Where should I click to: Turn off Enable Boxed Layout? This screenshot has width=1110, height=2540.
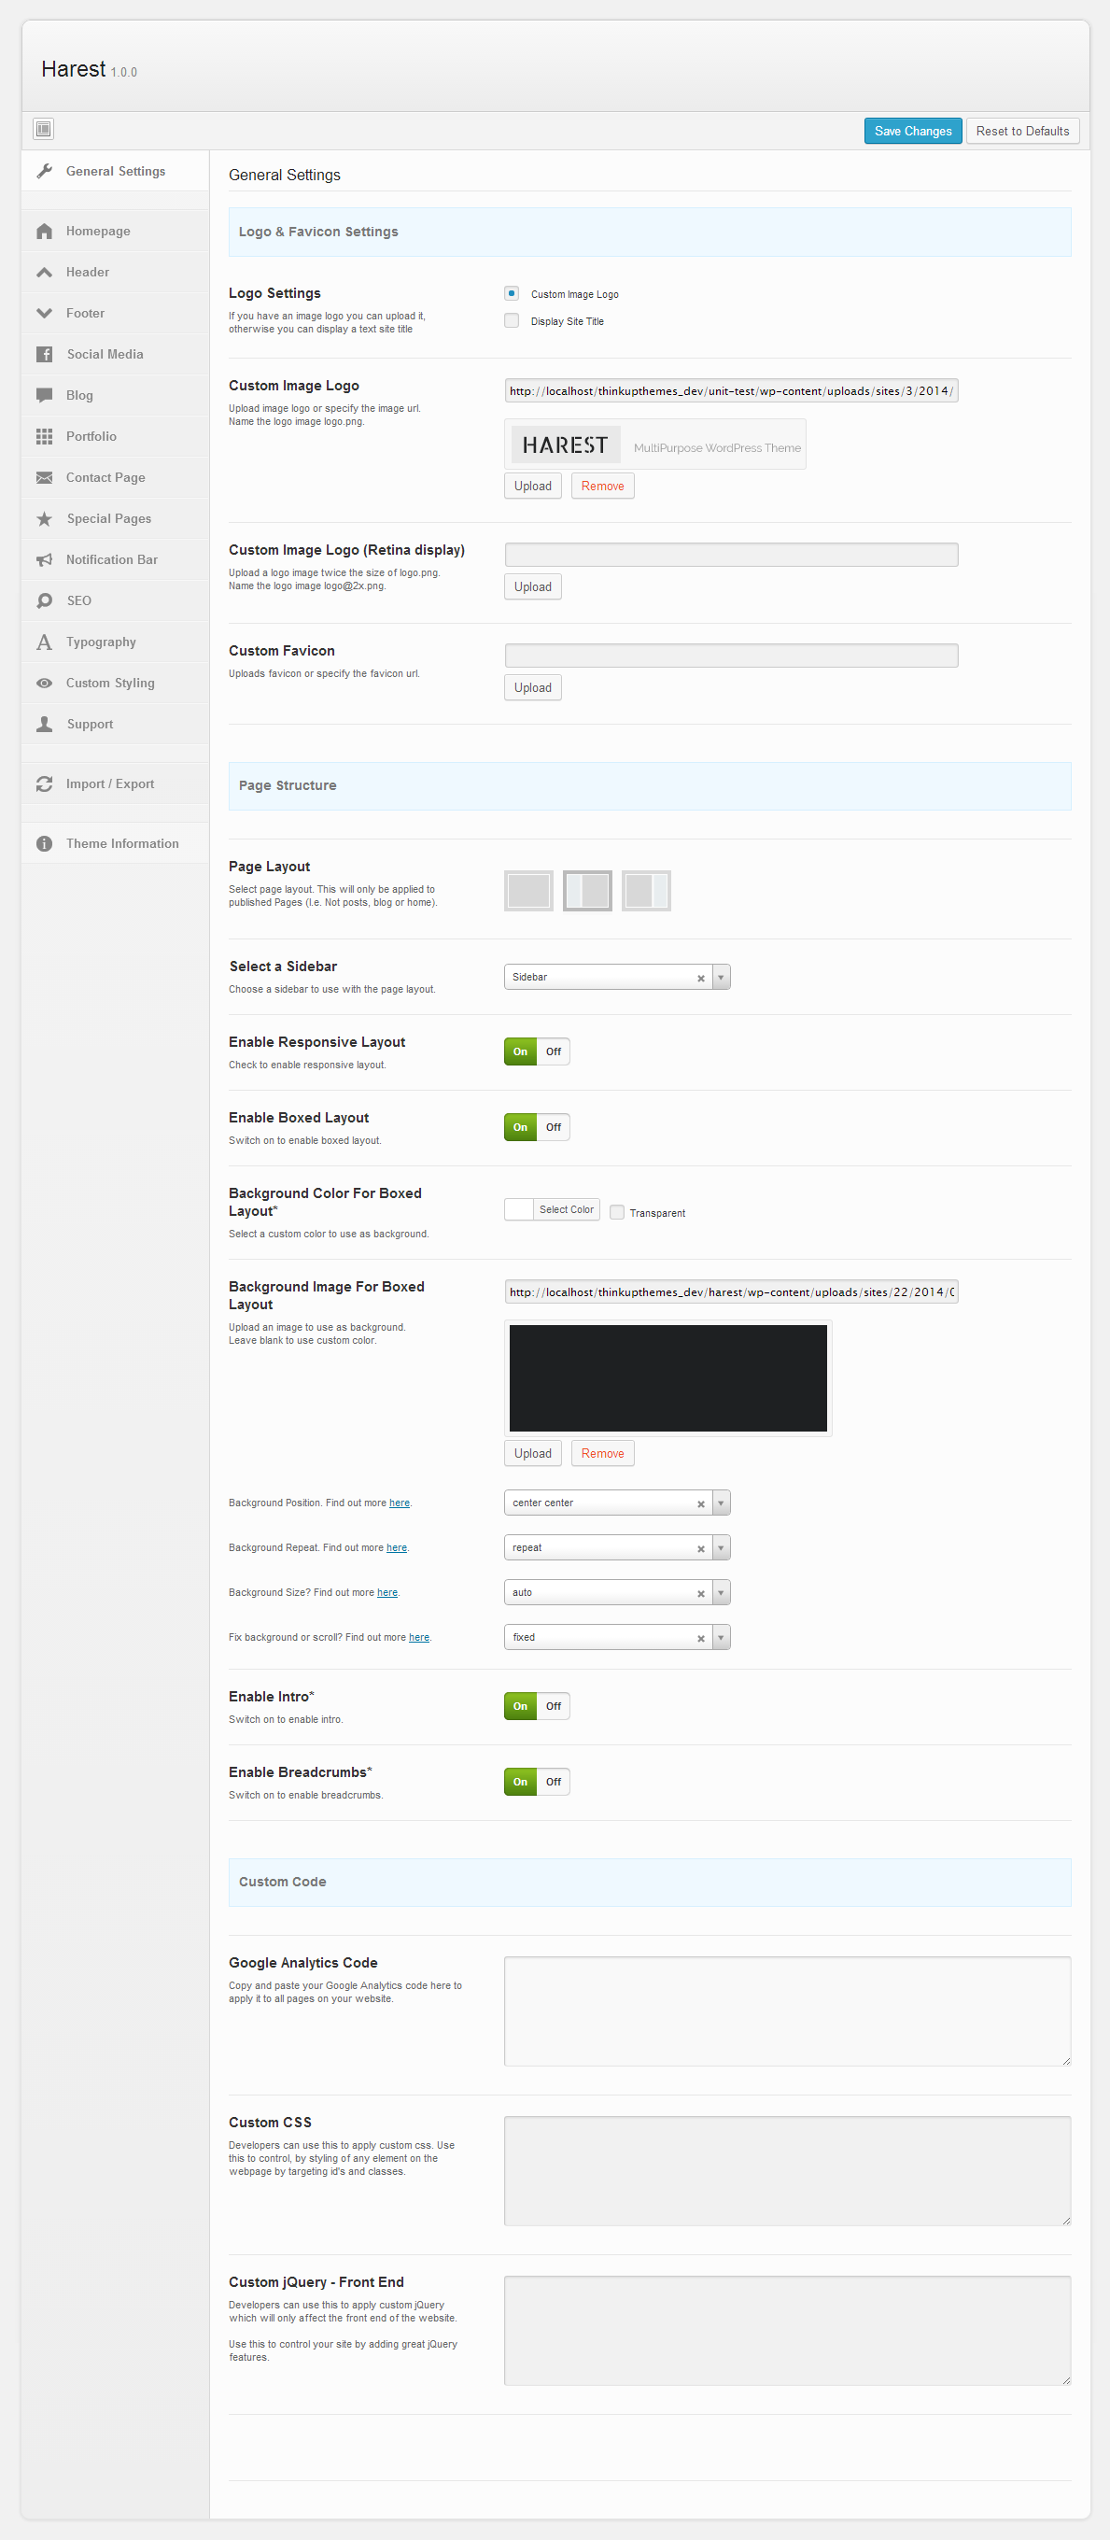[x=553, y=1127]
